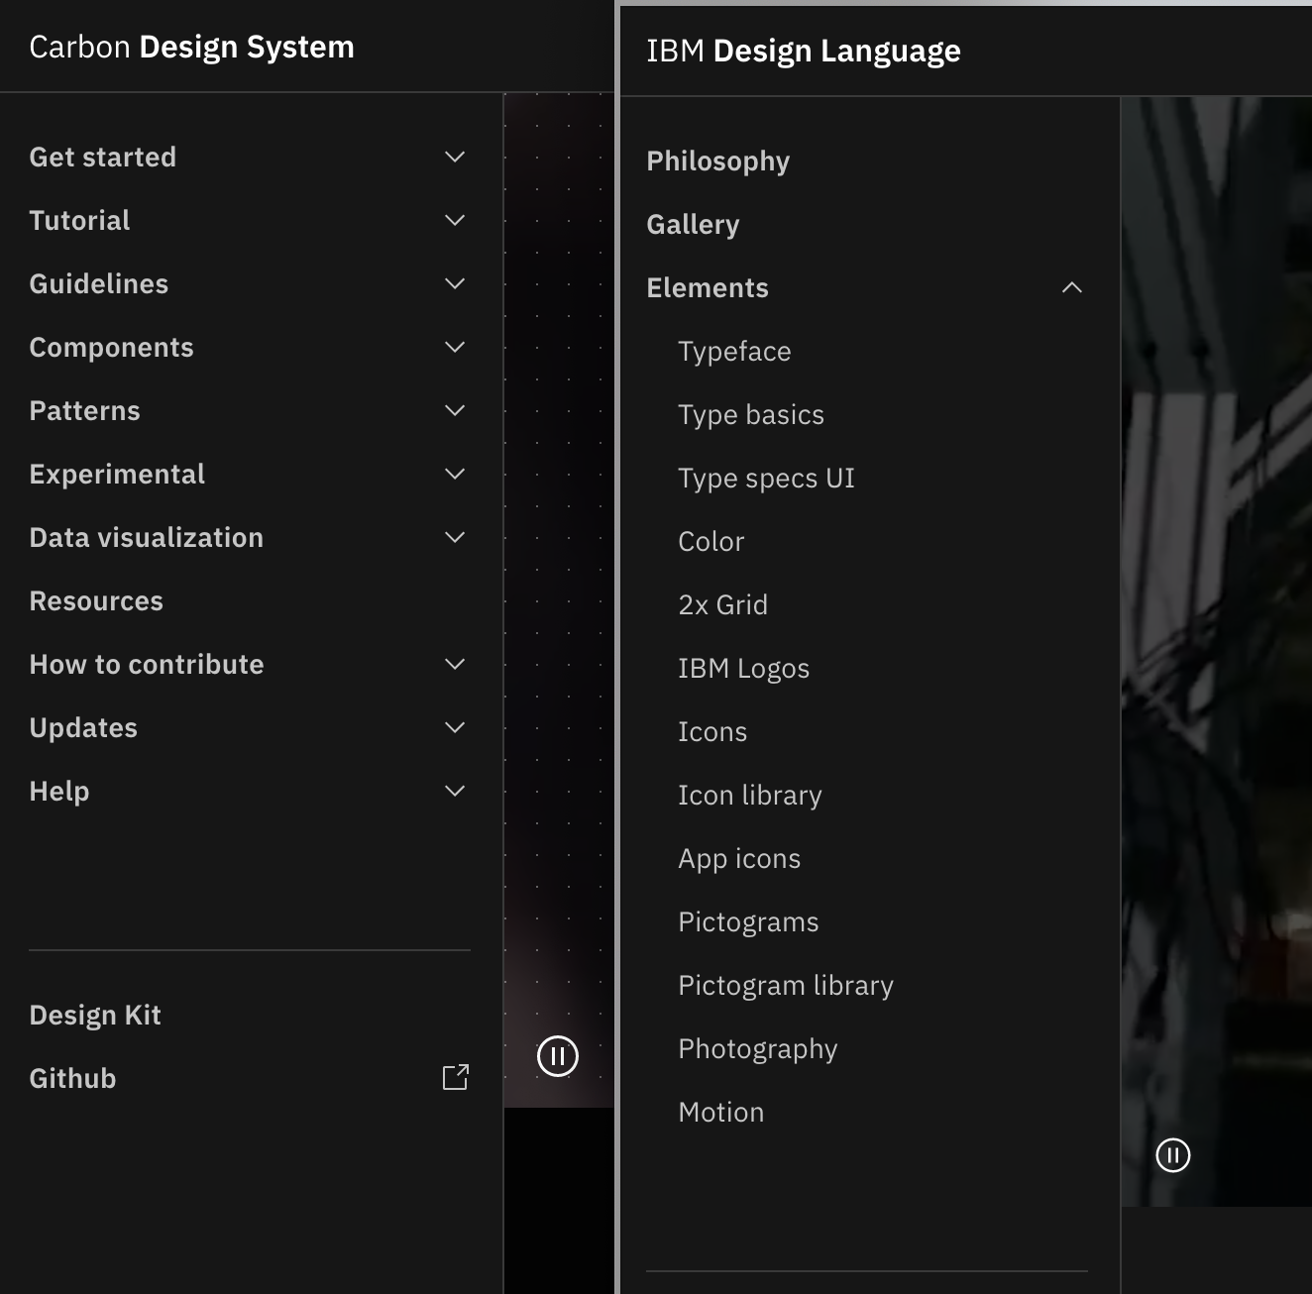The height and width of the screenshot is (1294, 1312).
Task: Select the Motion element
Action: 720,1112
